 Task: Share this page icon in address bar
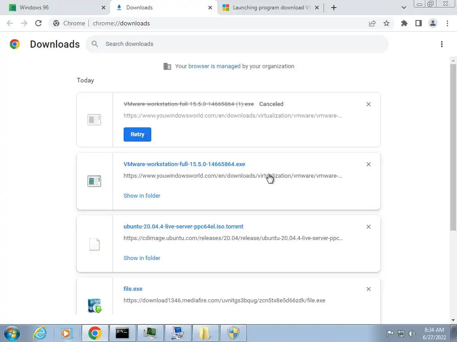pyautogui.click(x=372, y=23)
